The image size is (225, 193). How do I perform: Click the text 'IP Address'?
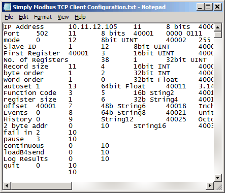pyautogui.click(x=24, y=27)
